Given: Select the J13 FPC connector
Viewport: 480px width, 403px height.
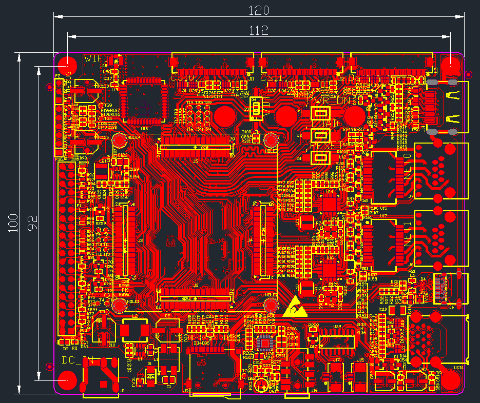Looking at the screenshot, I should (392, 65).
